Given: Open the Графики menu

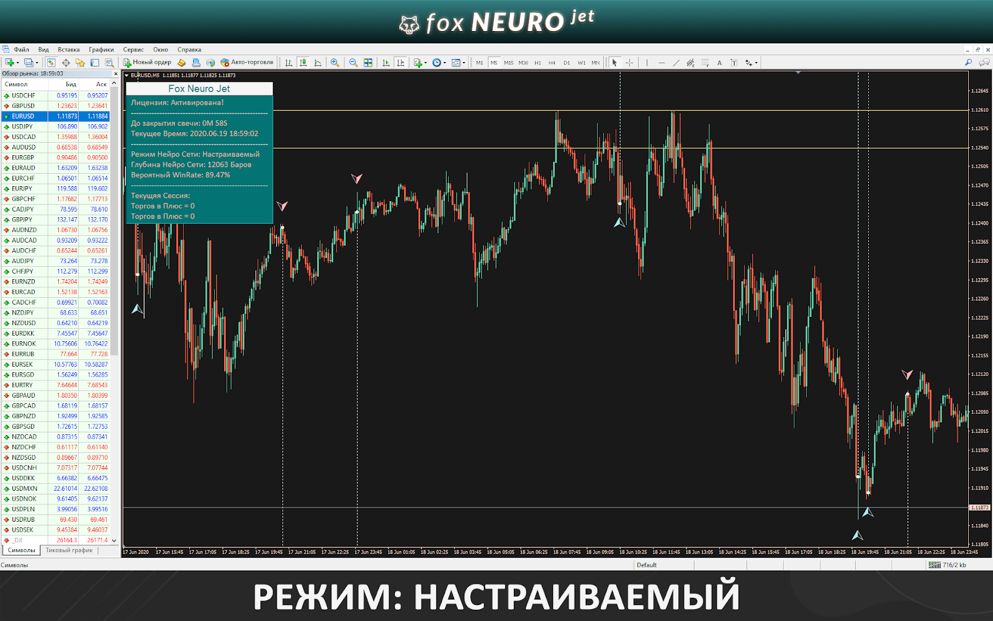Looking at the screenshot, I should coord(101,50).
